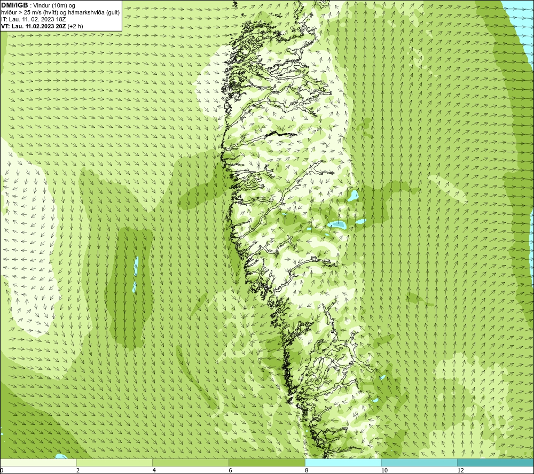Click the '(+2 h)' forecast offset text
534x474 pixels.
[75, 26]
